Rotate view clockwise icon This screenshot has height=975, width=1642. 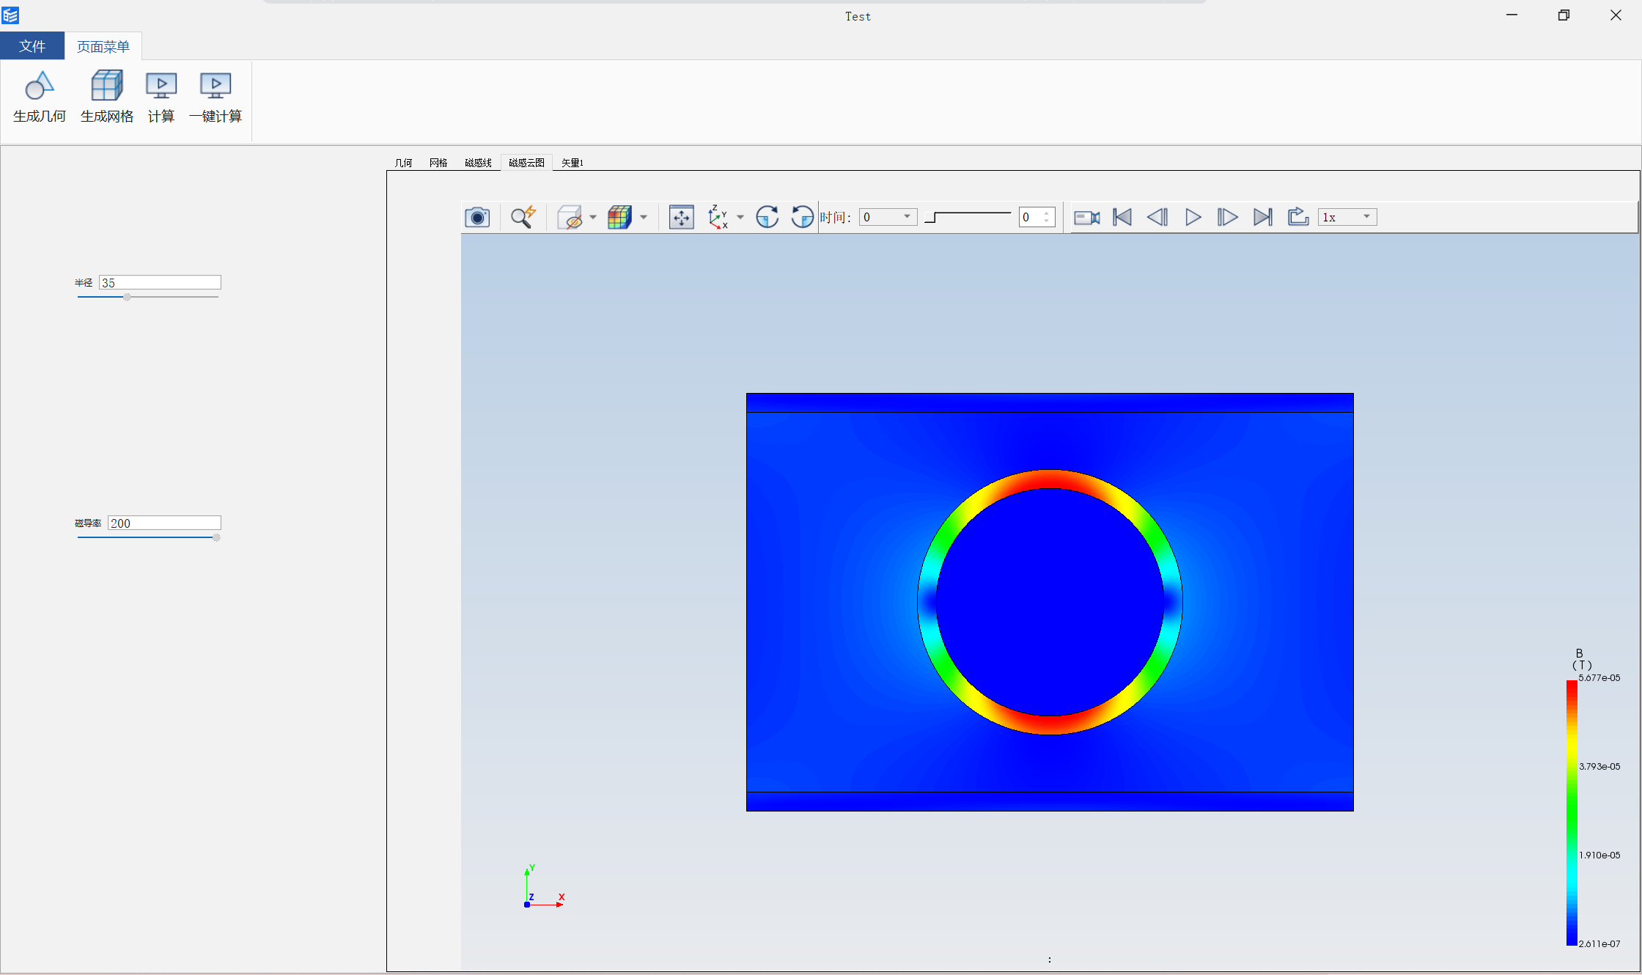[x=767, y=217]
